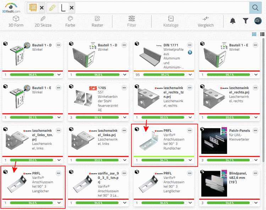Open the Patch-Panels product thumbnail

(x=214, y=141)
